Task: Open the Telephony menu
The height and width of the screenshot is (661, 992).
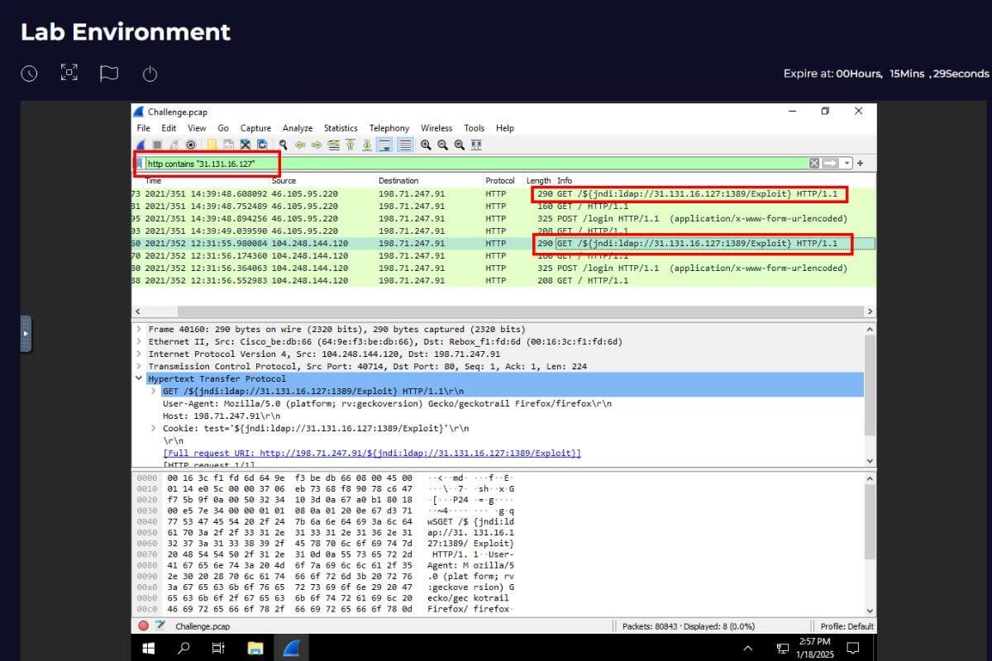Action: click(x=389, y=128)
